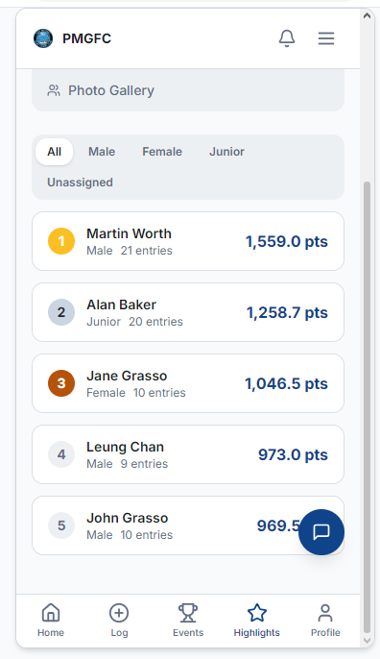Click the rank 5 badge
380x659 pixels.
point(61,525)
